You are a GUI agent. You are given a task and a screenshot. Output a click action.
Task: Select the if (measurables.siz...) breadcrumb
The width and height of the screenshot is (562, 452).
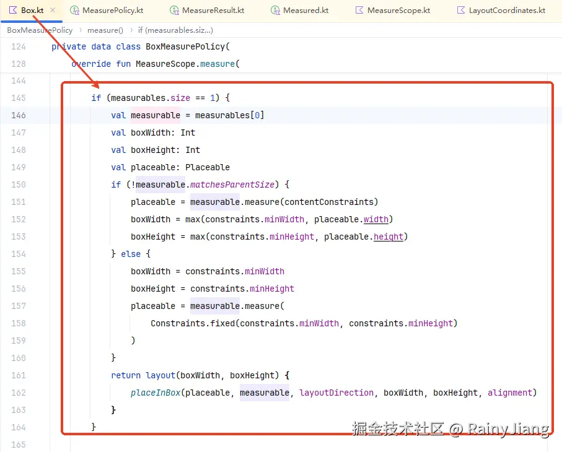pyautogui.click(x=175, y=30)
